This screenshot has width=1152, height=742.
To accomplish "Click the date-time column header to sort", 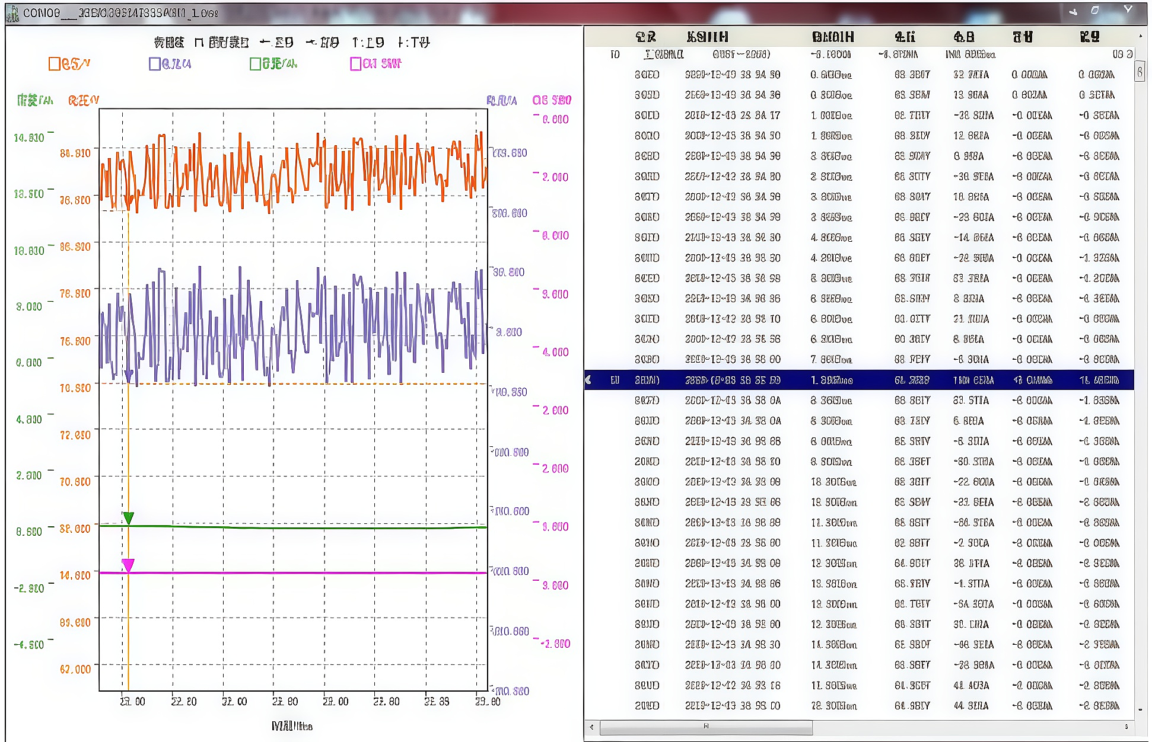I will 707,37.
